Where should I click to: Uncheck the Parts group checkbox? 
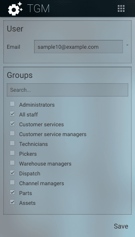click(12, 192)
